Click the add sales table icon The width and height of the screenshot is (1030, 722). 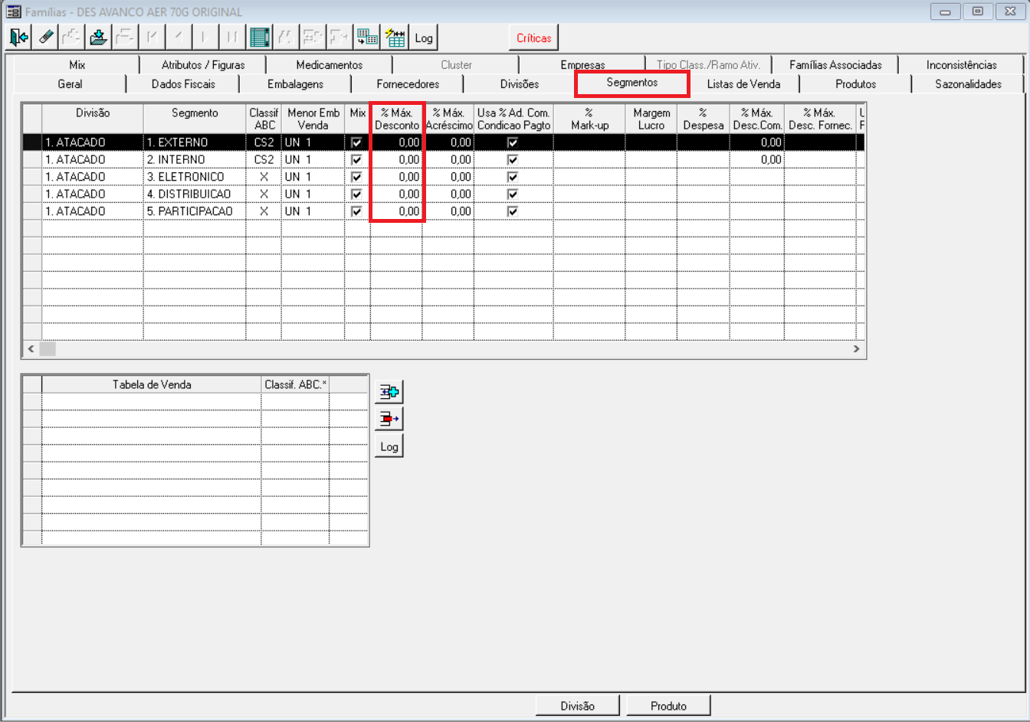click(389, 392)
